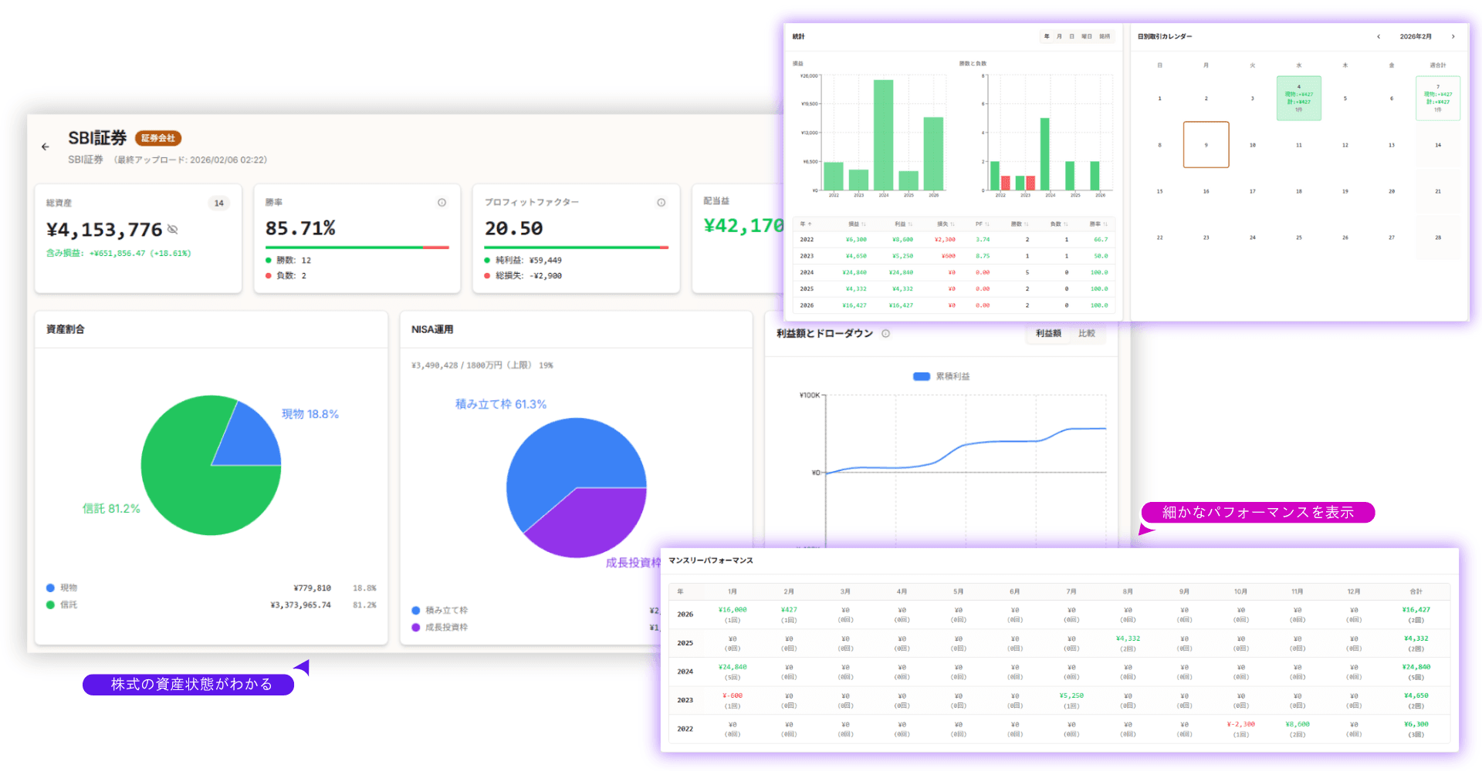This screenshot has height=771, width=1482.
Task: Click the 証券会社 badge
Action: [158, 138]
